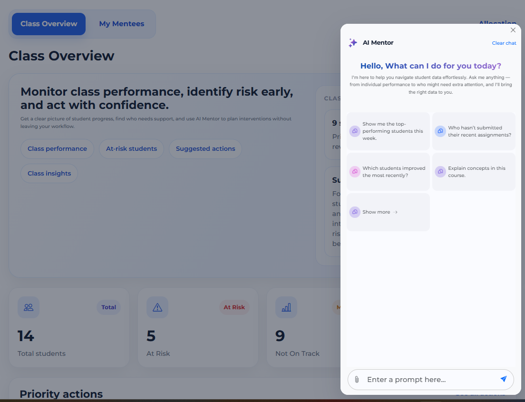Switch to the Class Overview tab
This screenshot has width=525, height=402.
click(49, 24)
